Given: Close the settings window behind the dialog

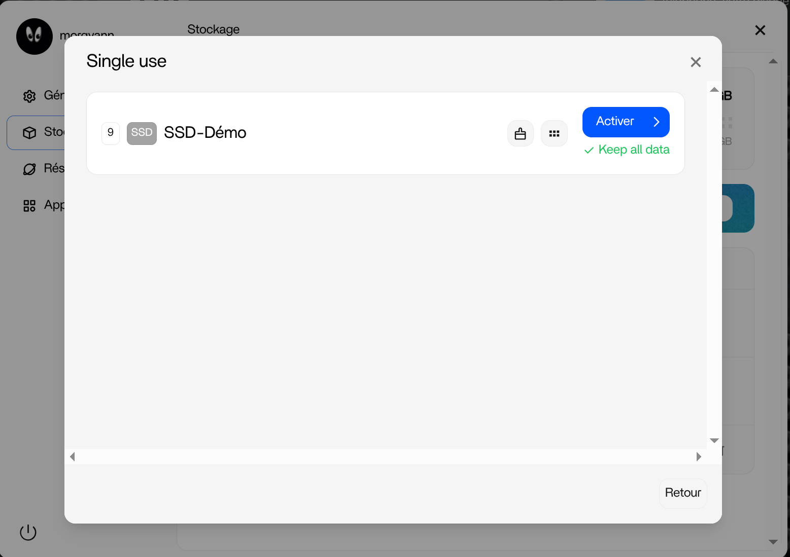Looking at the screenshot, I should (x=760, y=30).
